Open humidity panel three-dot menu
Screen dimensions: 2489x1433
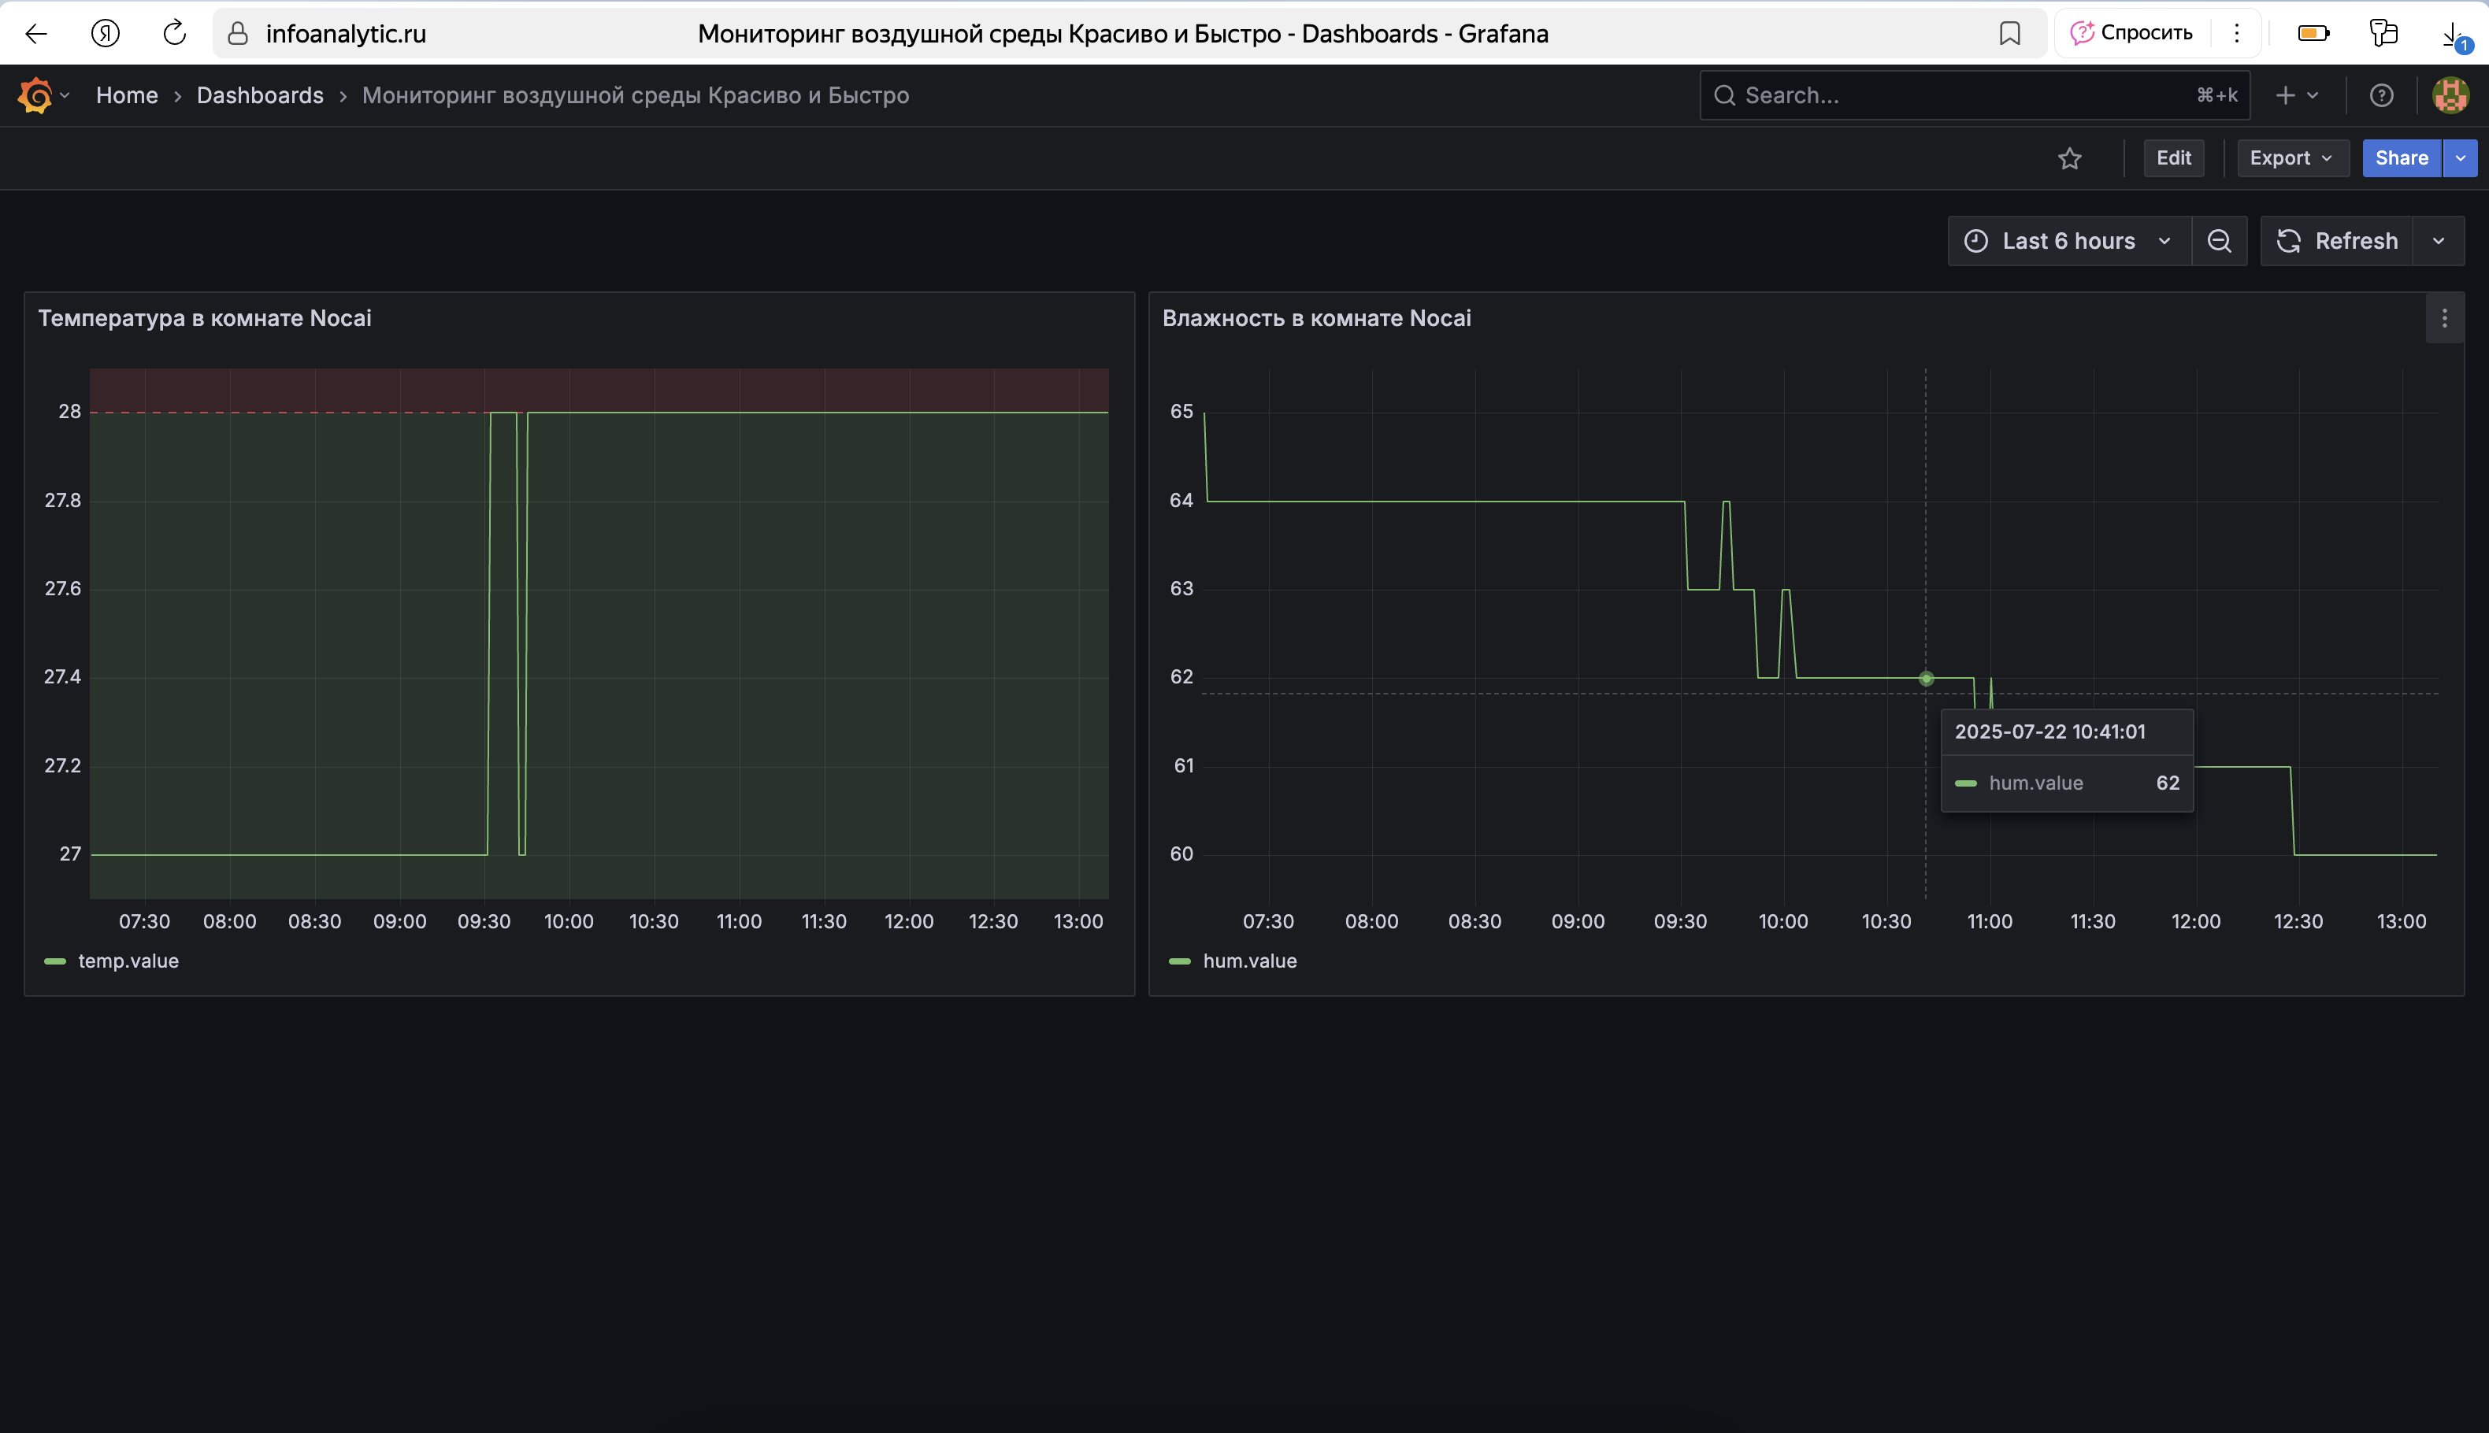(x=2445, y=319)
